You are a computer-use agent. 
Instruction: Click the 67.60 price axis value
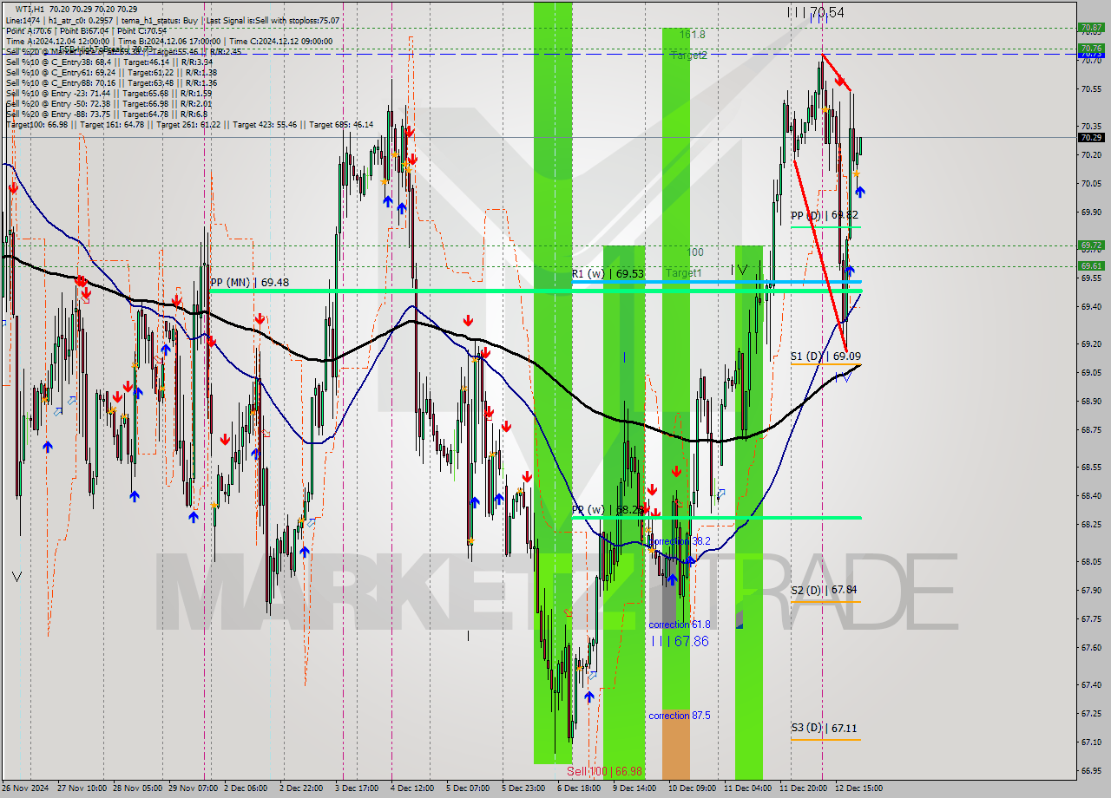(1091, 647)
